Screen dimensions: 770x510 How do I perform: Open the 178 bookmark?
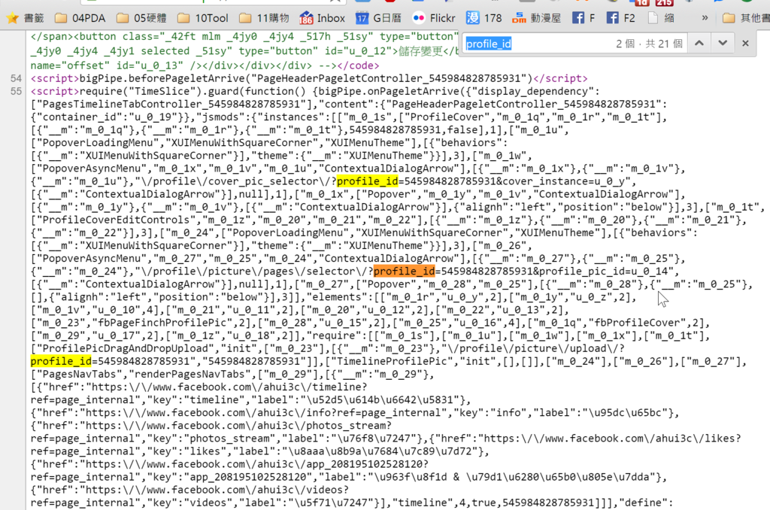tap(484, 18)
